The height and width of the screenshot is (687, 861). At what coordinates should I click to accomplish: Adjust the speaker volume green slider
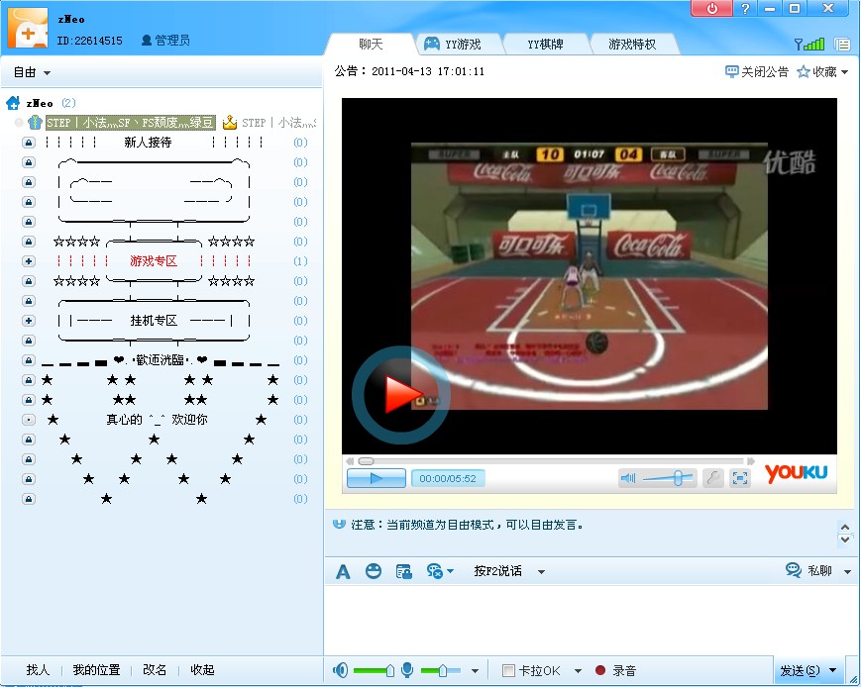point(374,670)
